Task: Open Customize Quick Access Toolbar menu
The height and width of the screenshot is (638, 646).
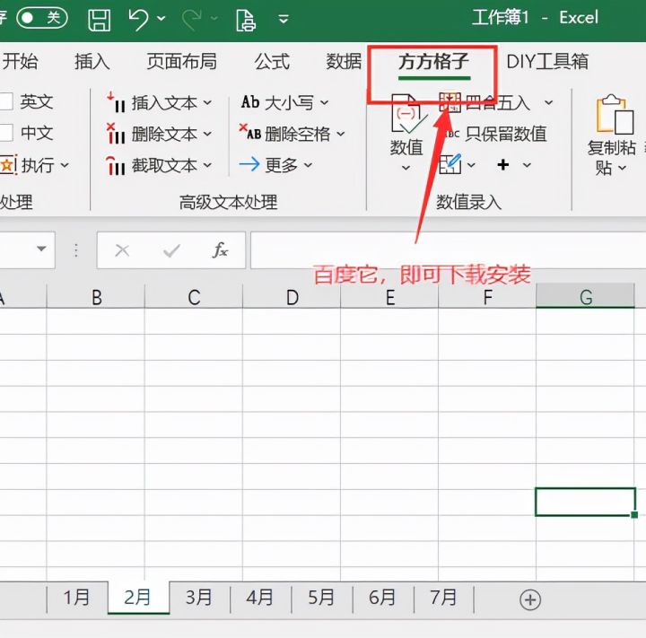Action: (284, 19)
